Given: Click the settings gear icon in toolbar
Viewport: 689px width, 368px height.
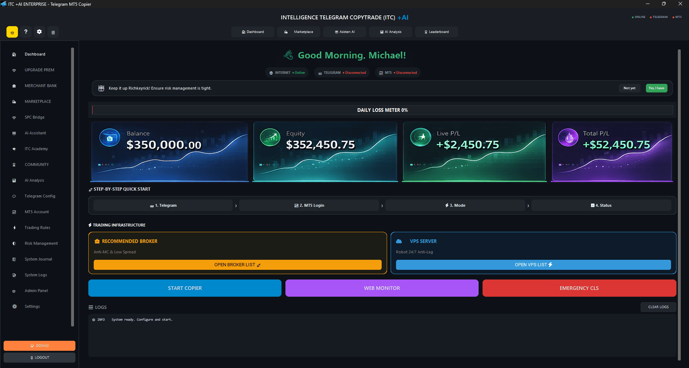Looking at the screenshot, I should pyautogui.click(x=39, y=32).
